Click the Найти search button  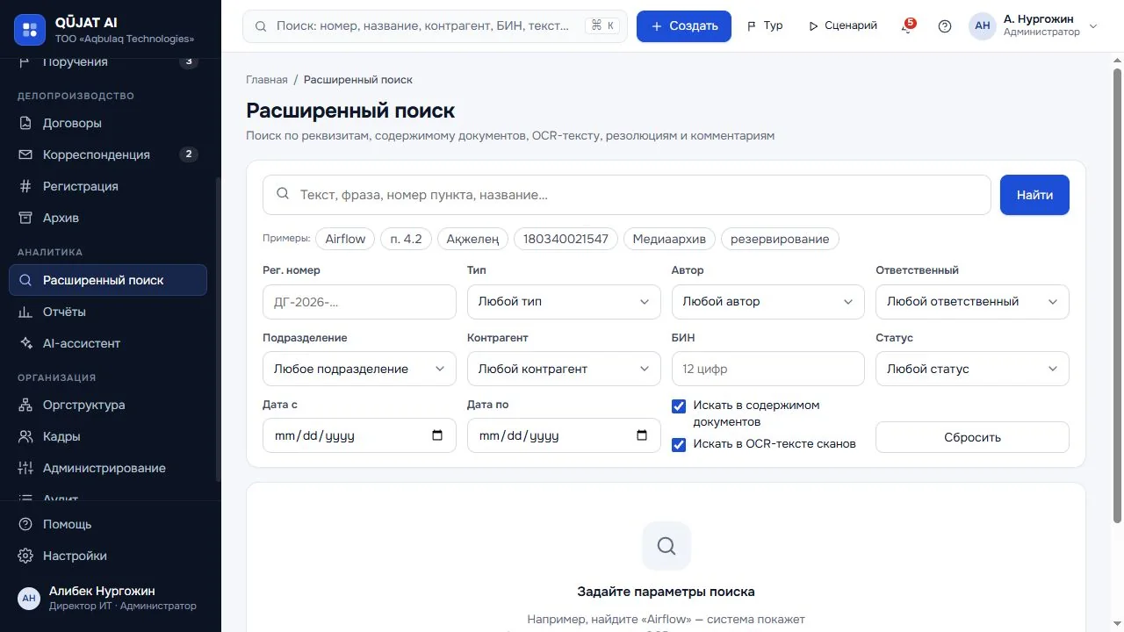point(1034,195)
